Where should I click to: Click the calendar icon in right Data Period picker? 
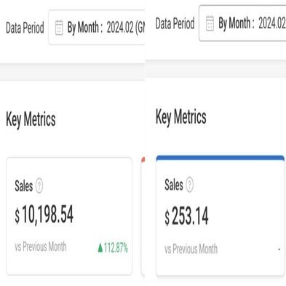210,23
